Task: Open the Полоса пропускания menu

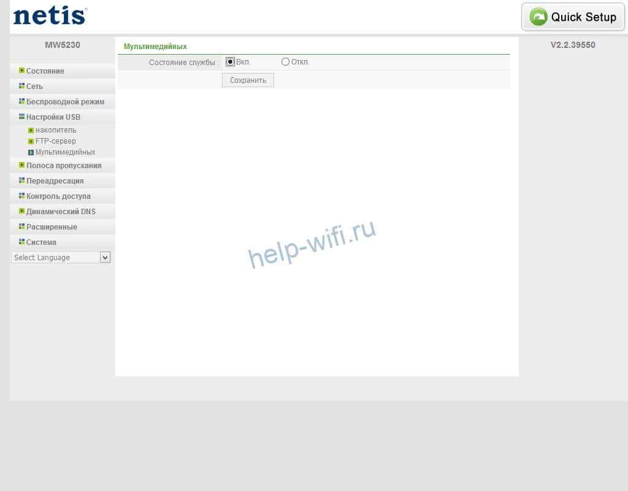Action: point(63,166)
